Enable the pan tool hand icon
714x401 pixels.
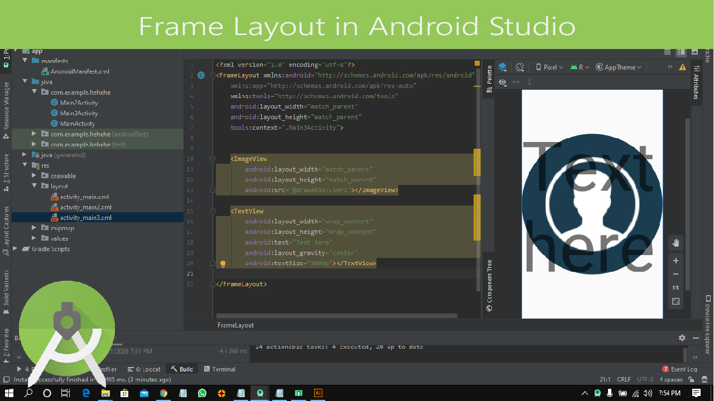coord(676,243)
